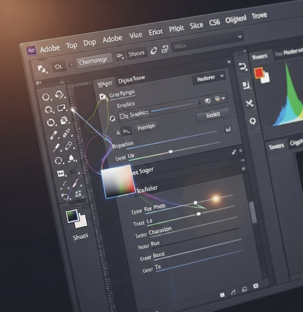This screenshot has width=303, height=312.
Task: Click the Poltion button
Action: click(146, 127)
